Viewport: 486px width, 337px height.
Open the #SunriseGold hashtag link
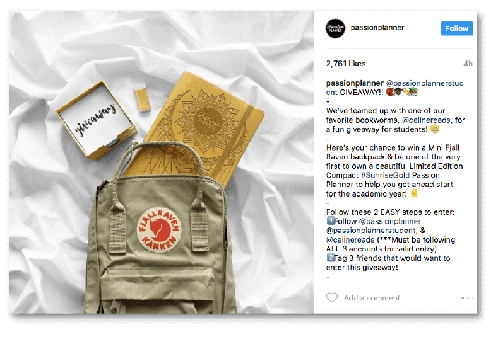[385, 175]
